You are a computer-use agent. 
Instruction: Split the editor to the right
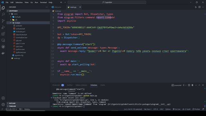(200, 7)
